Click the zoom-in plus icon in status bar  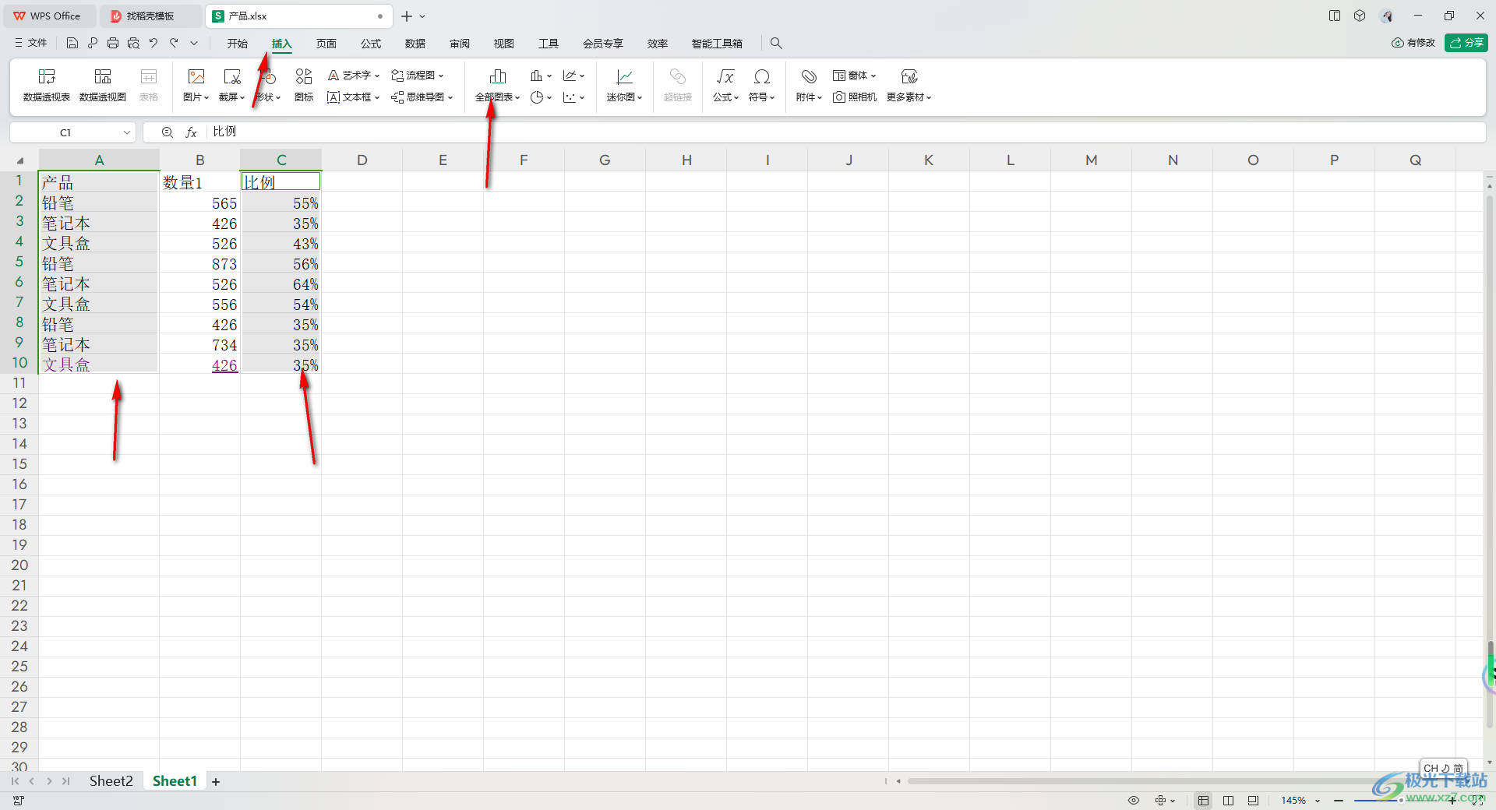[1452, 801]
